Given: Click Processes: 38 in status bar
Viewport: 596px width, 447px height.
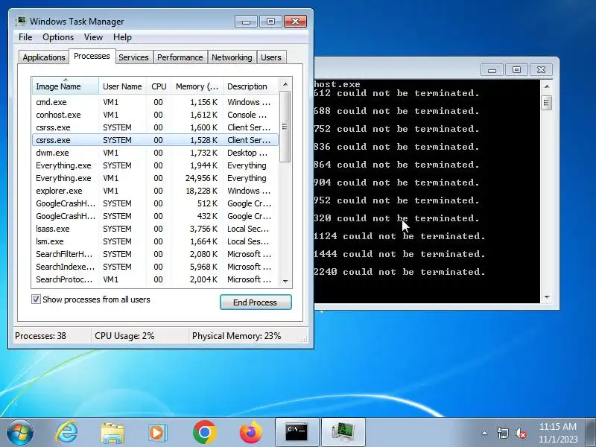Looking at the screenshot, I should coord(40,336).
